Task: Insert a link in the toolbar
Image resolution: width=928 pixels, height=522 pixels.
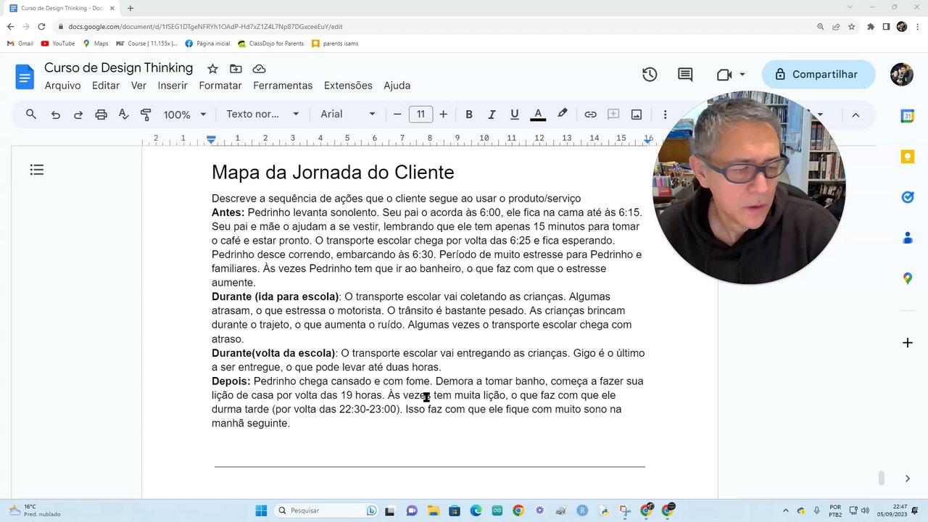Action: (590, 115)
